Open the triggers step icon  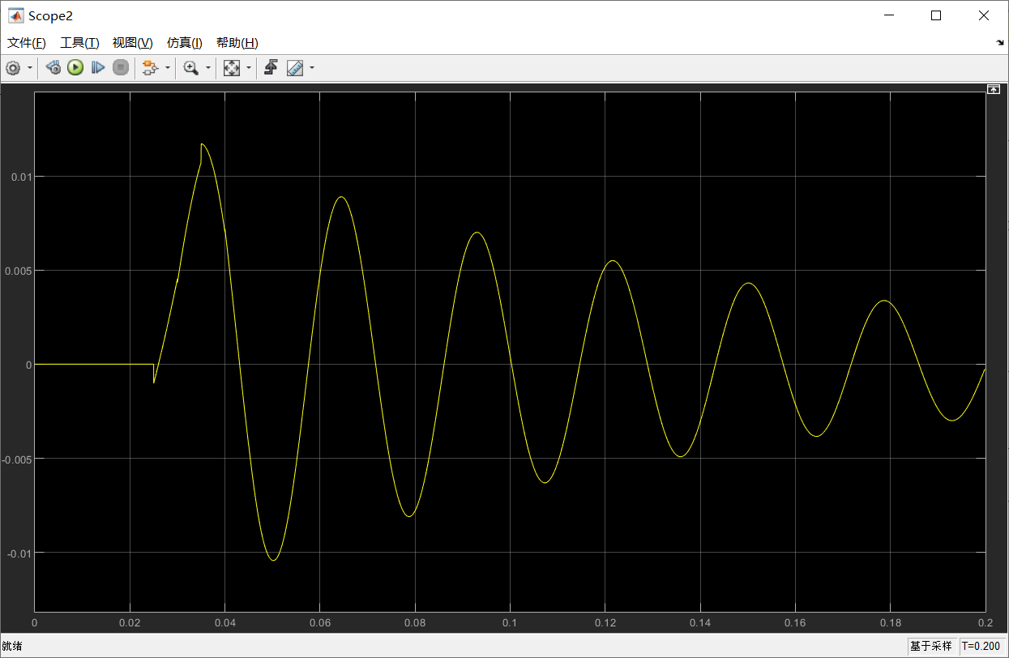(271, 68)
